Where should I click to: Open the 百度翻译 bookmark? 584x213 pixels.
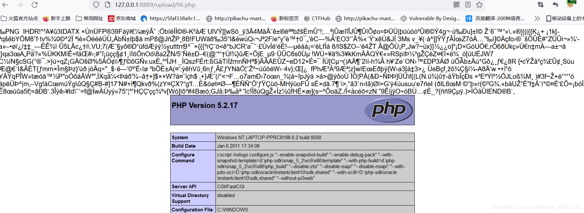(x=495, y=19)
